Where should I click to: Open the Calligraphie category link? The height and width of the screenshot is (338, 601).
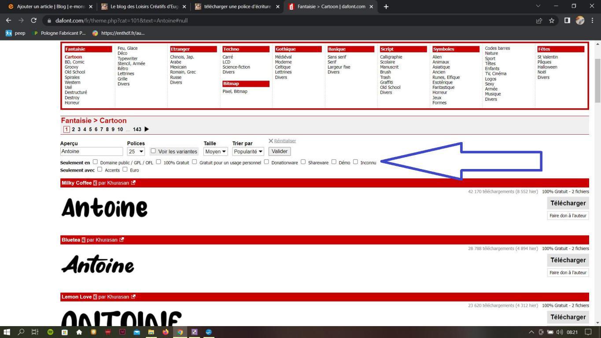point(391,57)
